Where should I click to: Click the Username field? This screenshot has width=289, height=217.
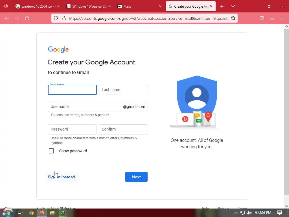[x=98, y=107]
